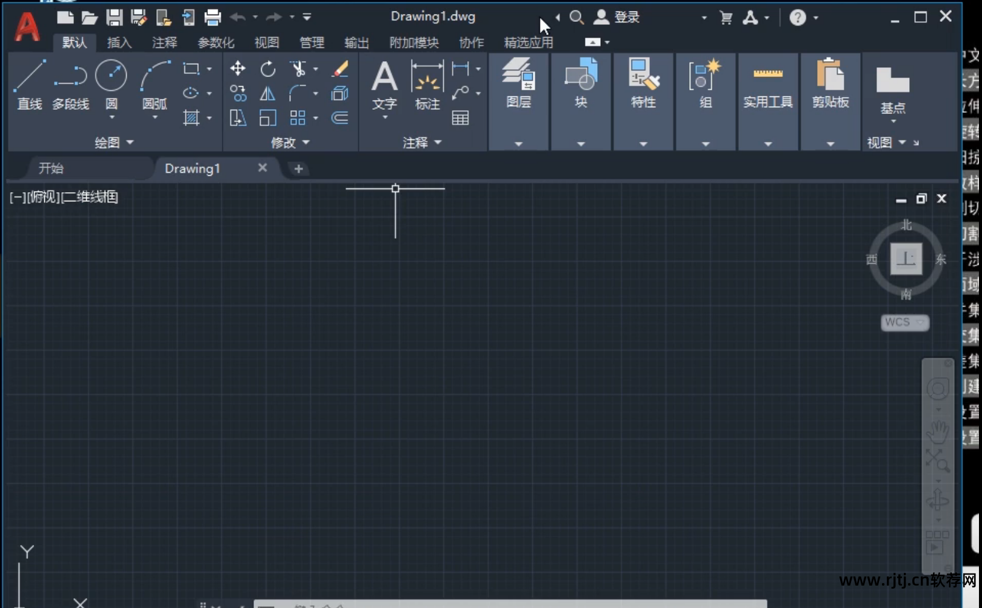Image resolution: width=982 pixels, height=608 pixels.
Task: Click the Sign In (登录) button
Action: [617, 17]
